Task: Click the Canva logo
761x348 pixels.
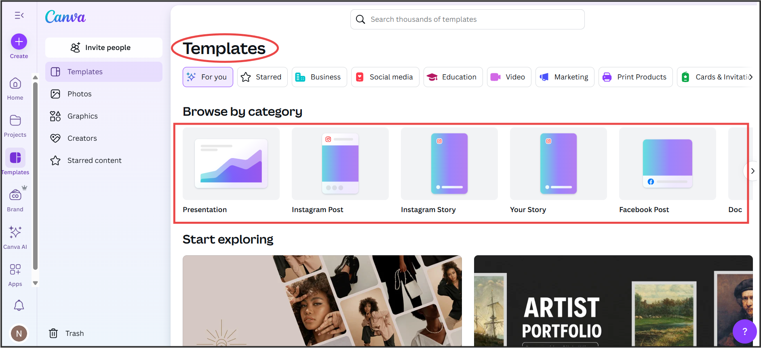Action: pos(65,17)
